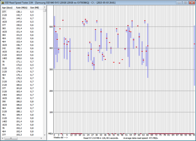This screenshot has height=141, width=196.
Task: Select the row with rate 165,9
Action: (22, 55)
